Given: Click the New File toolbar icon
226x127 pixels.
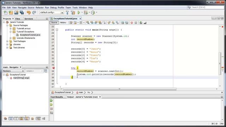Looking at the screenshot, I should 6,13.
